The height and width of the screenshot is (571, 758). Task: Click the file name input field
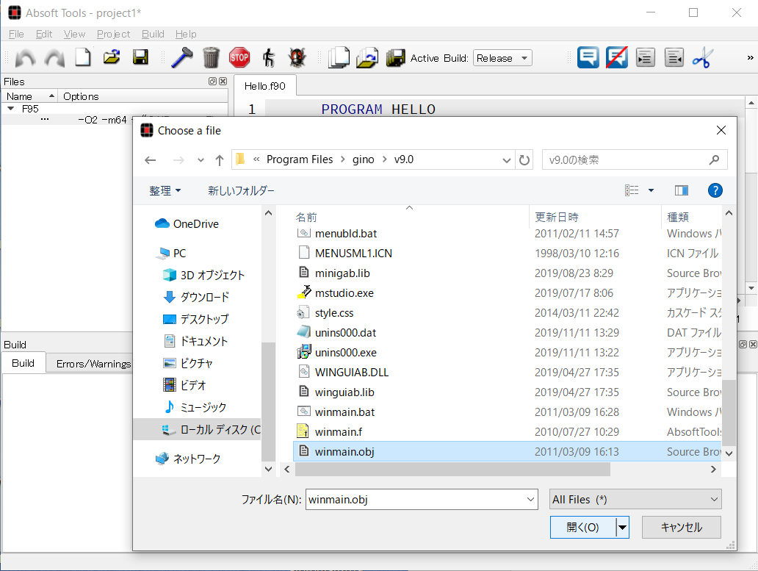[416, 500]
